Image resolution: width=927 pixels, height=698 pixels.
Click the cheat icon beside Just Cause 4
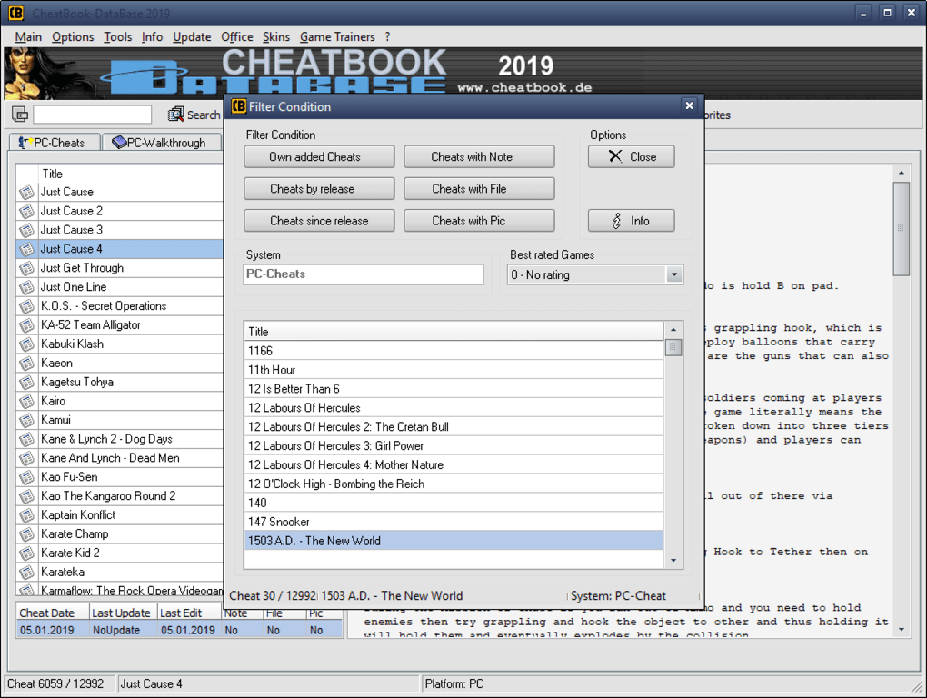tap(26, 249)
